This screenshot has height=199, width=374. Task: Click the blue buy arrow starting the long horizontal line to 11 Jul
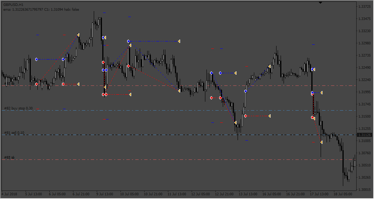128,41
